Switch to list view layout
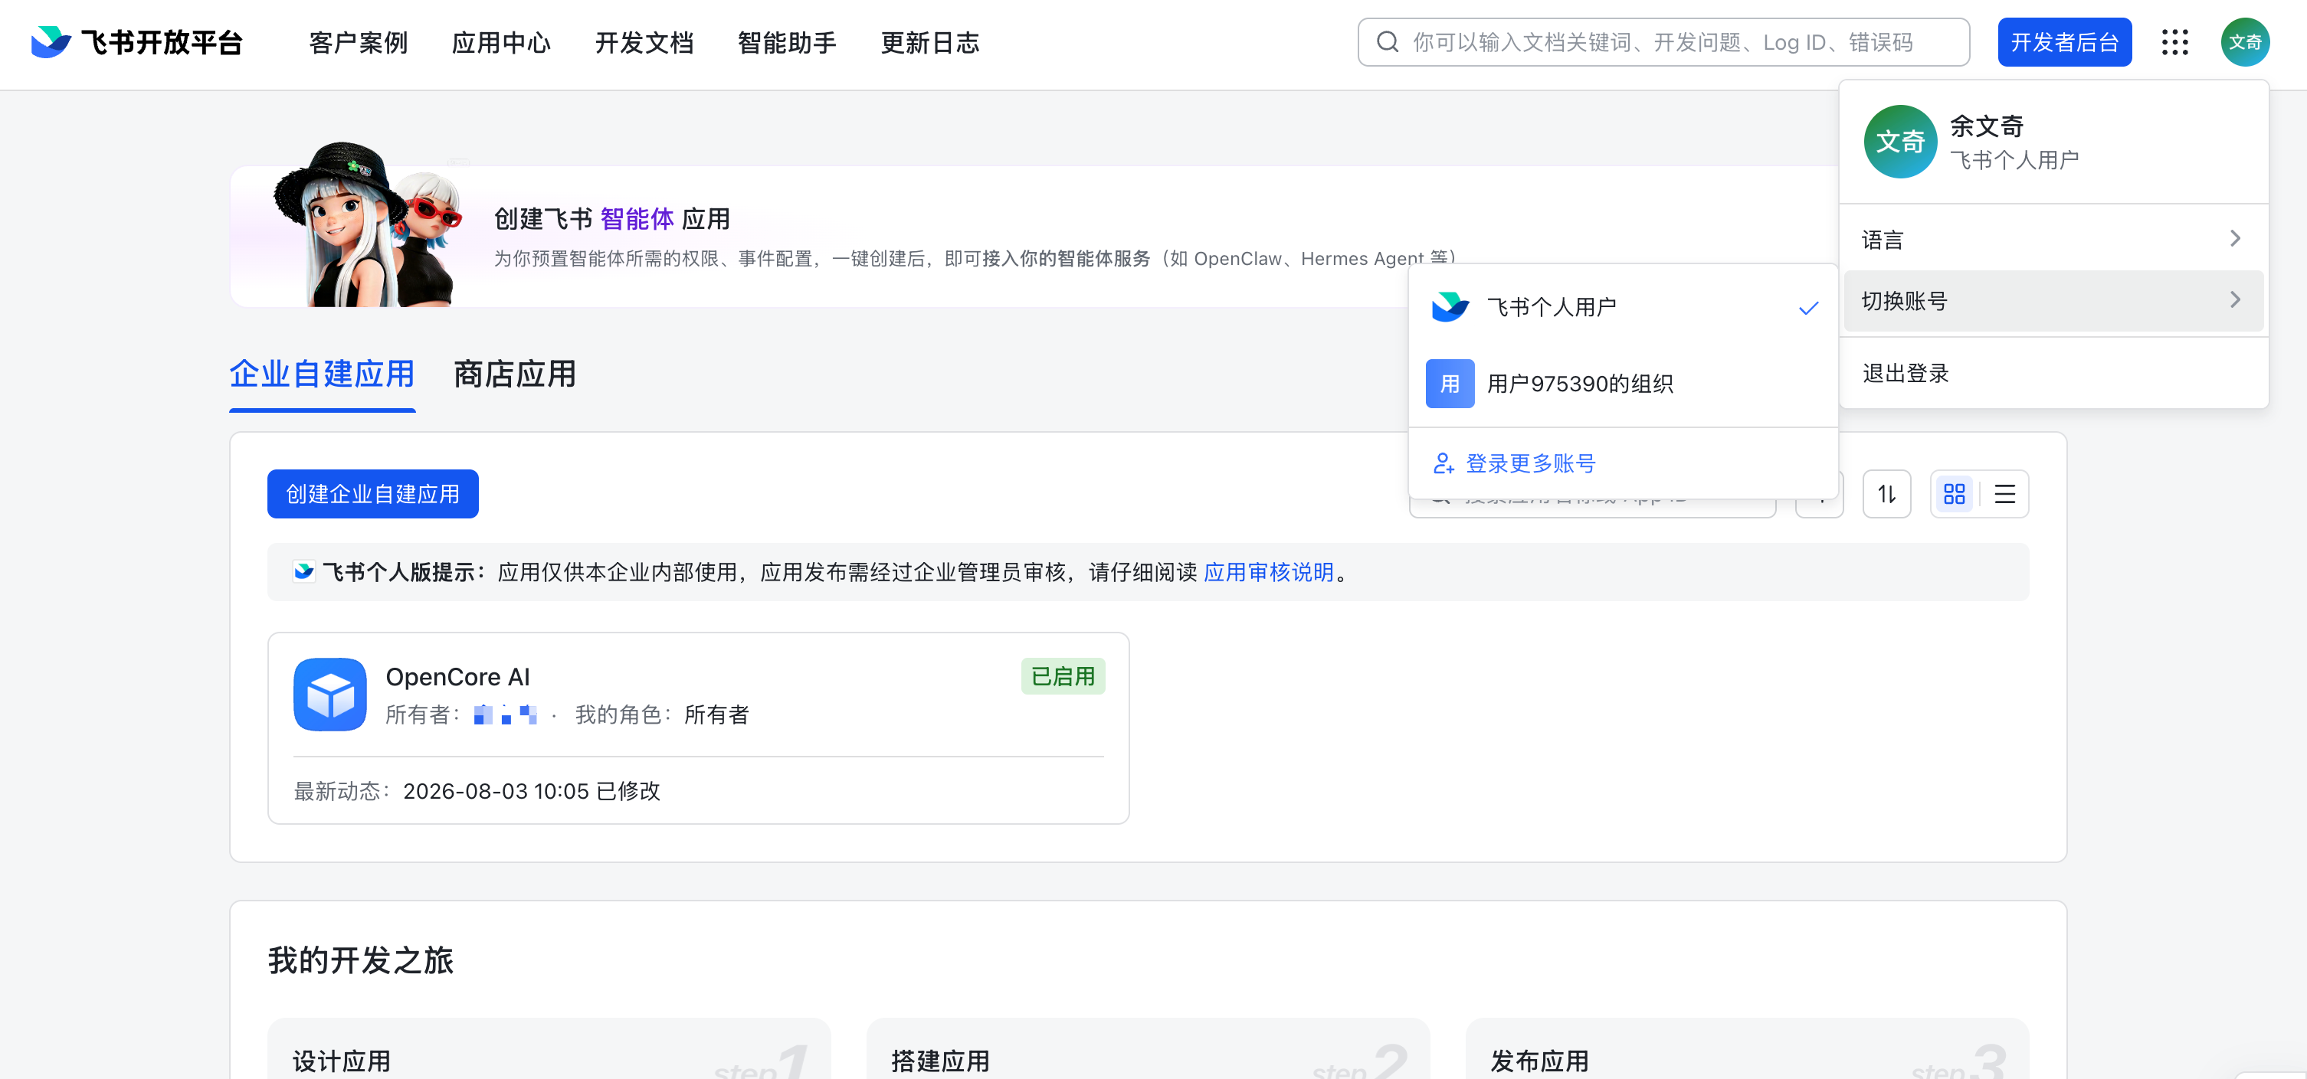The image size is (2307, 1079). click(x=2004, y=493)
